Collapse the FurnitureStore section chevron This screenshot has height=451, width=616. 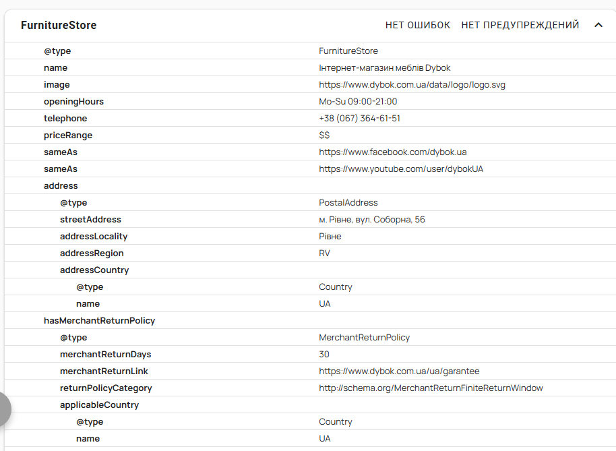click(598, 25)
